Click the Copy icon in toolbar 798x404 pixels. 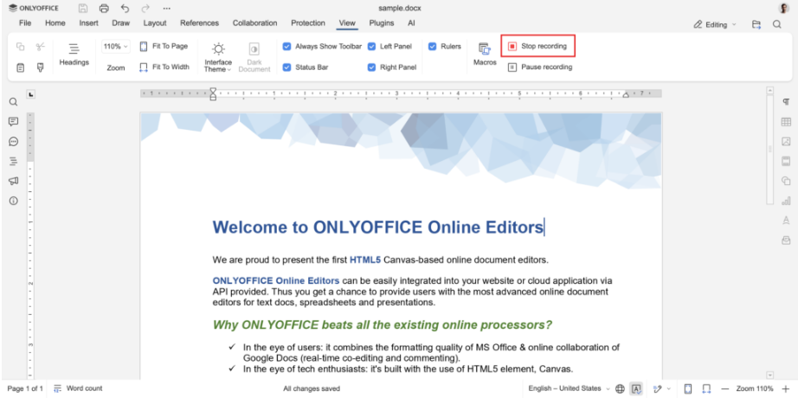pos(21,47)
